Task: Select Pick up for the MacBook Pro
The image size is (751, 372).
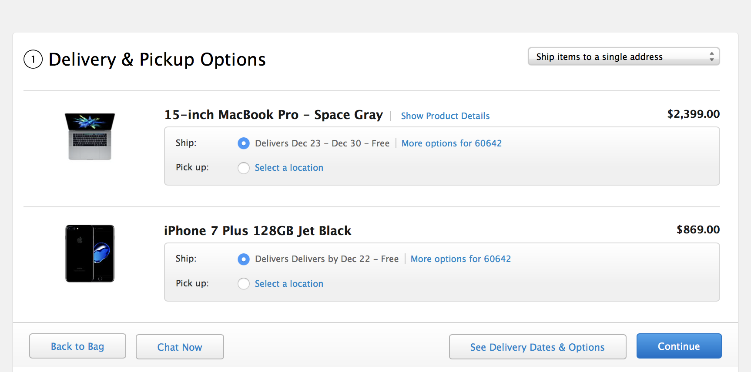Action: [x=244, y=168]
